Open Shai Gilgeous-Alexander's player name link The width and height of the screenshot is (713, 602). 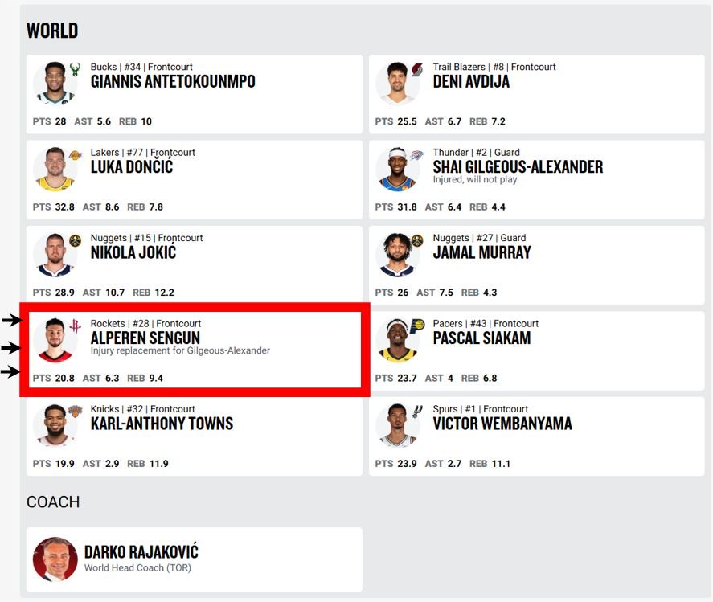[518, 167]
